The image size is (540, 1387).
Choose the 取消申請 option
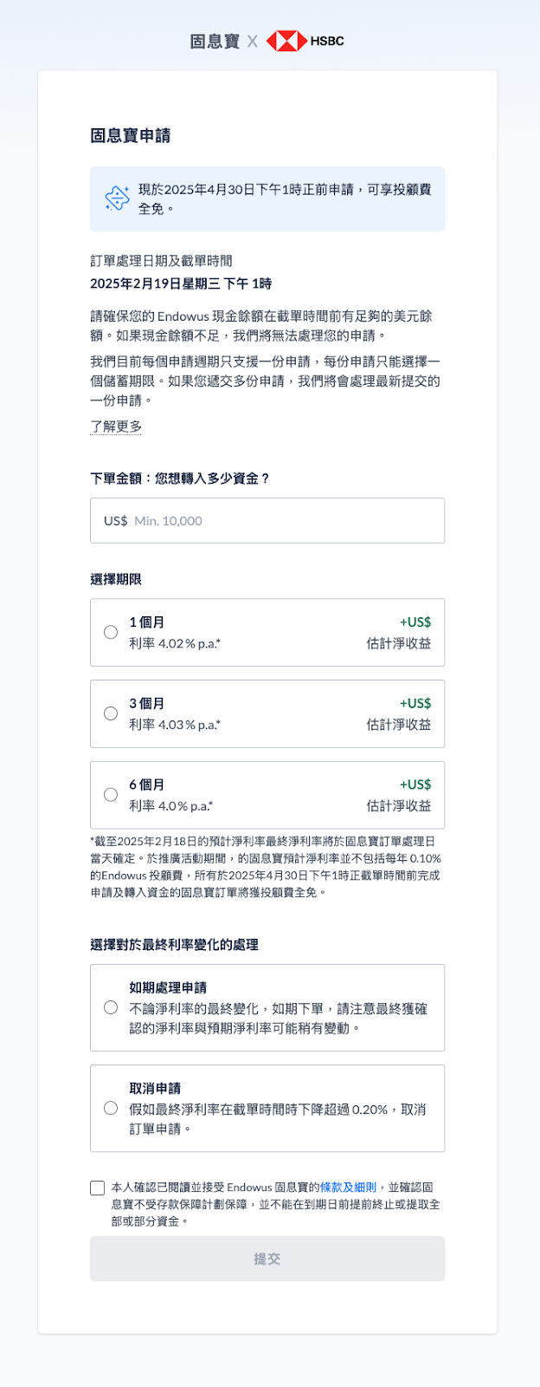click(267, 1108)
